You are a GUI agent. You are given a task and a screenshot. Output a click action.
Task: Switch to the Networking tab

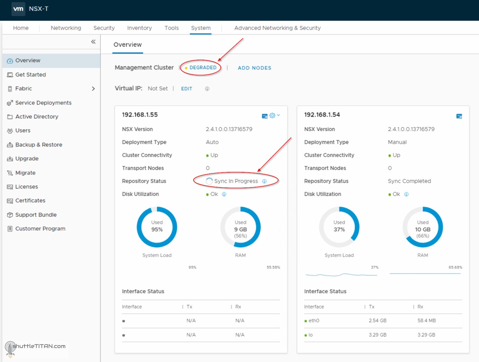click(x=66, y=28)
